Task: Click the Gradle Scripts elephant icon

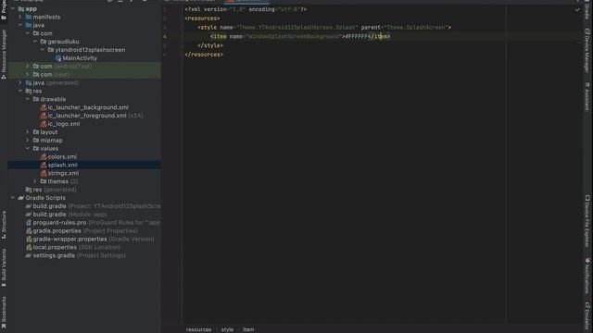Action: [21, 198]
